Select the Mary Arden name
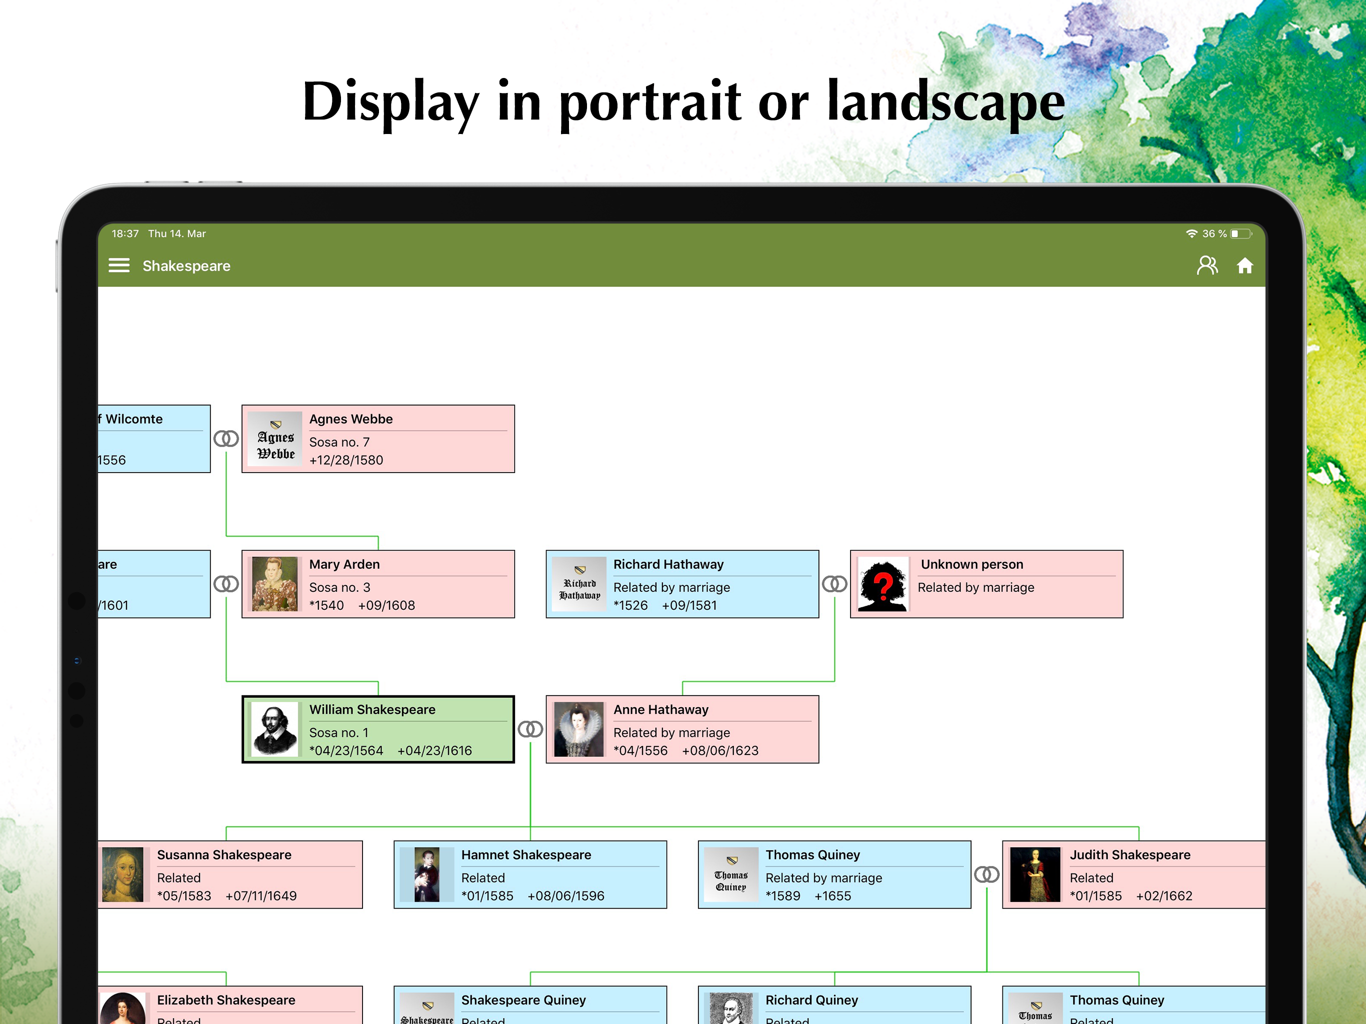The height and width of the screenshot is (1024, 1366). (344, 564)
